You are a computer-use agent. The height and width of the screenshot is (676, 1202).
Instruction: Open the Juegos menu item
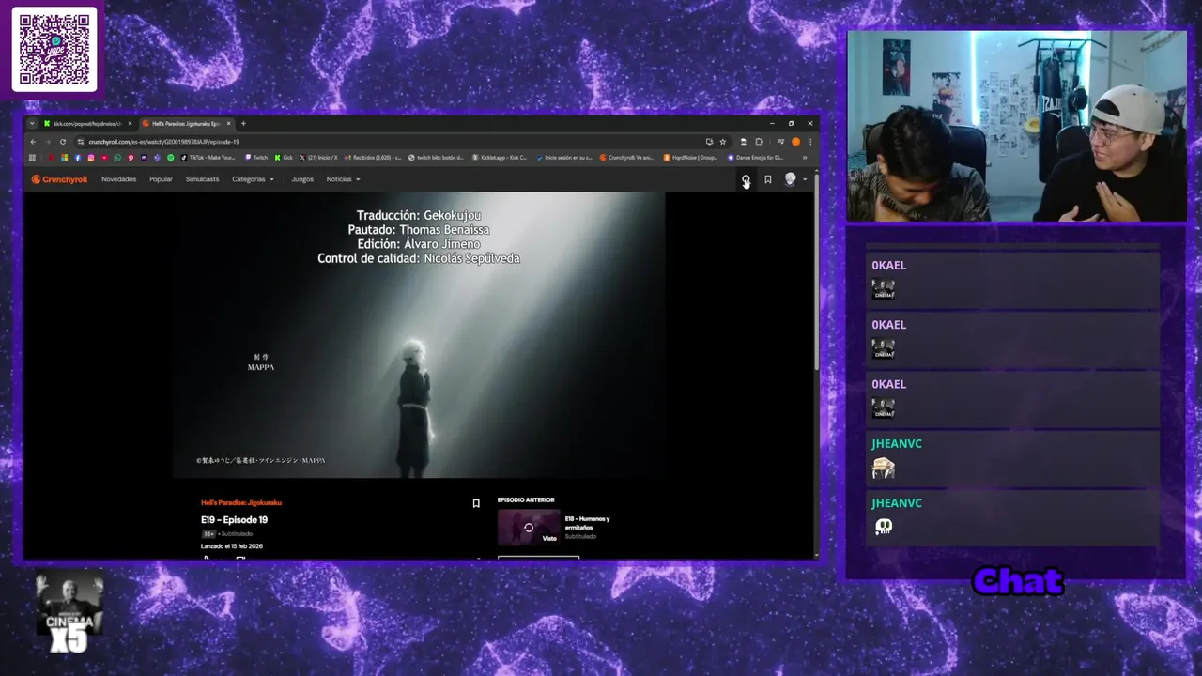(x=302, y=179)
